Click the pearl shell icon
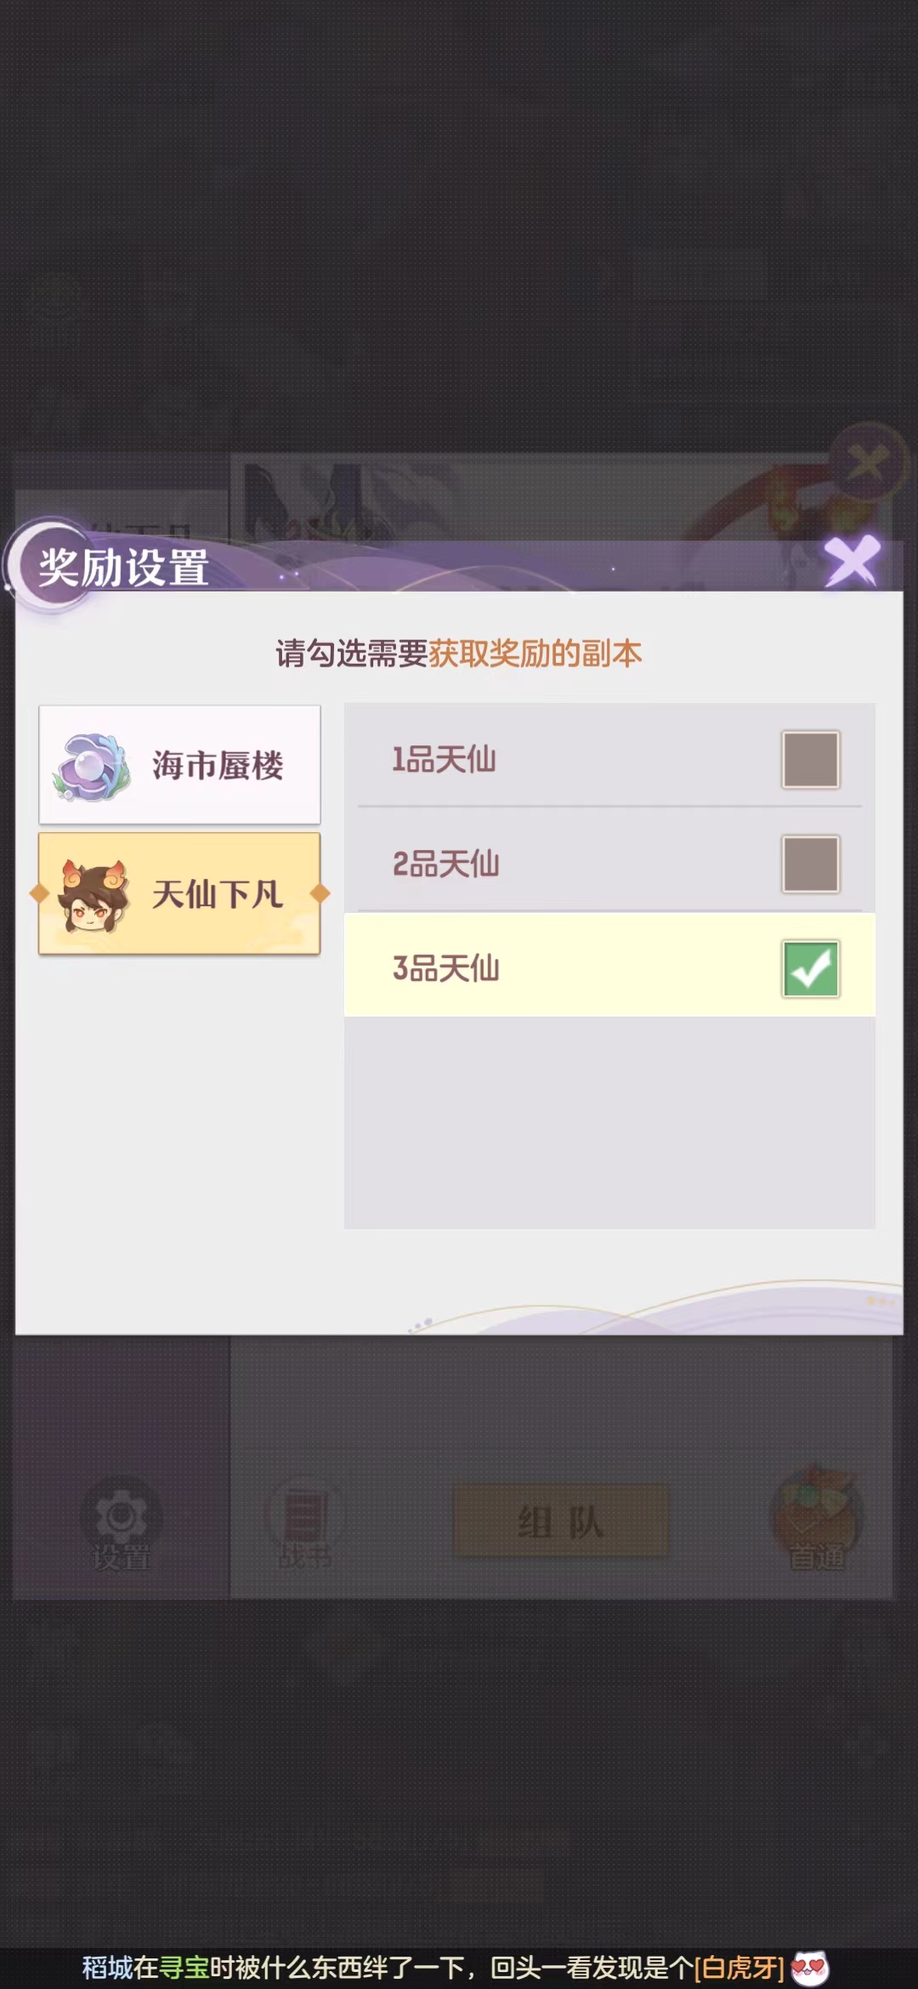 click(x=92, y=767)
